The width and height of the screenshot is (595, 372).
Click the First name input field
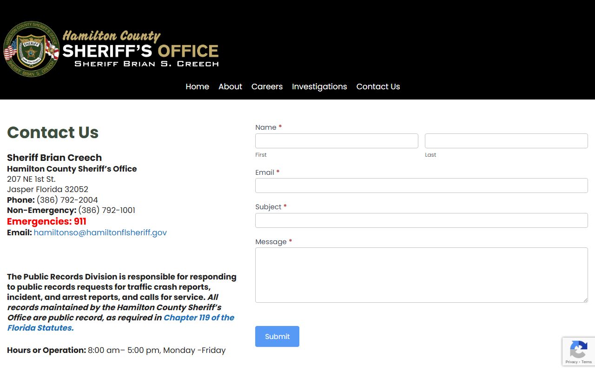[337, 141]
